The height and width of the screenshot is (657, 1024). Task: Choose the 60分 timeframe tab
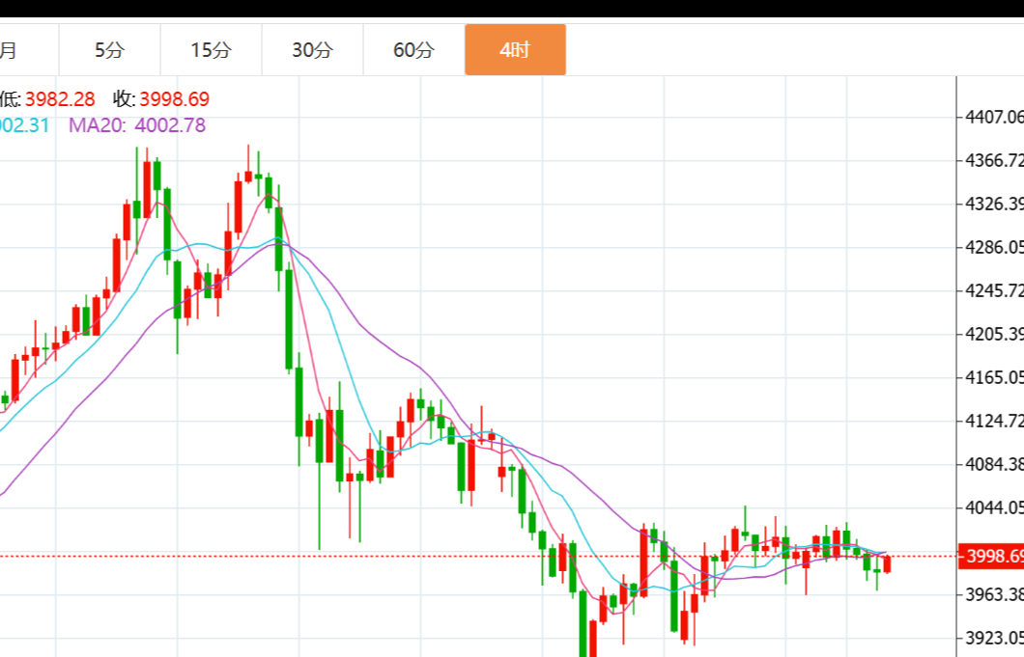pyautogui.click(x=413, y=50)
